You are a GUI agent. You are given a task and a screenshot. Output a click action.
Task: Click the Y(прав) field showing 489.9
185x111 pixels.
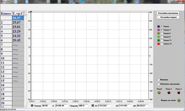[83, 106]
